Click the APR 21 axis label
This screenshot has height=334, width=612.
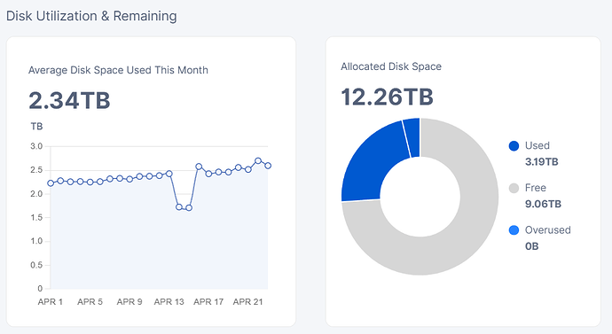click(x=247, y=301)
